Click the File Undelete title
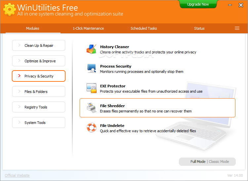Viewport: 248px width, 181px height. (x=112, y=126)
